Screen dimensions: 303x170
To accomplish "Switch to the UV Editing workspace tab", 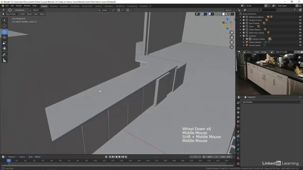I will (x=75, y=6).
